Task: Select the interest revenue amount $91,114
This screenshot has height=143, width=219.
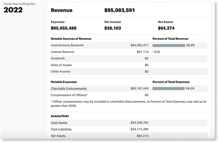Action: 142,52
